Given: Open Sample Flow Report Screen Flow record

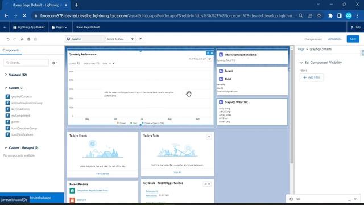Looking at the screenshot, I should 92,191.
